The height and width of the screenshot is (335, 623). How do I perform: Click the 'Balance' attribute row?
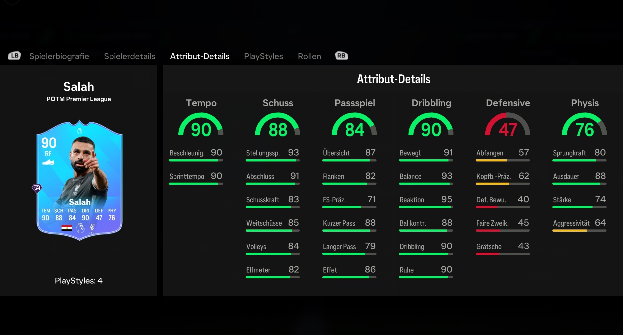[x=426, y=178]
